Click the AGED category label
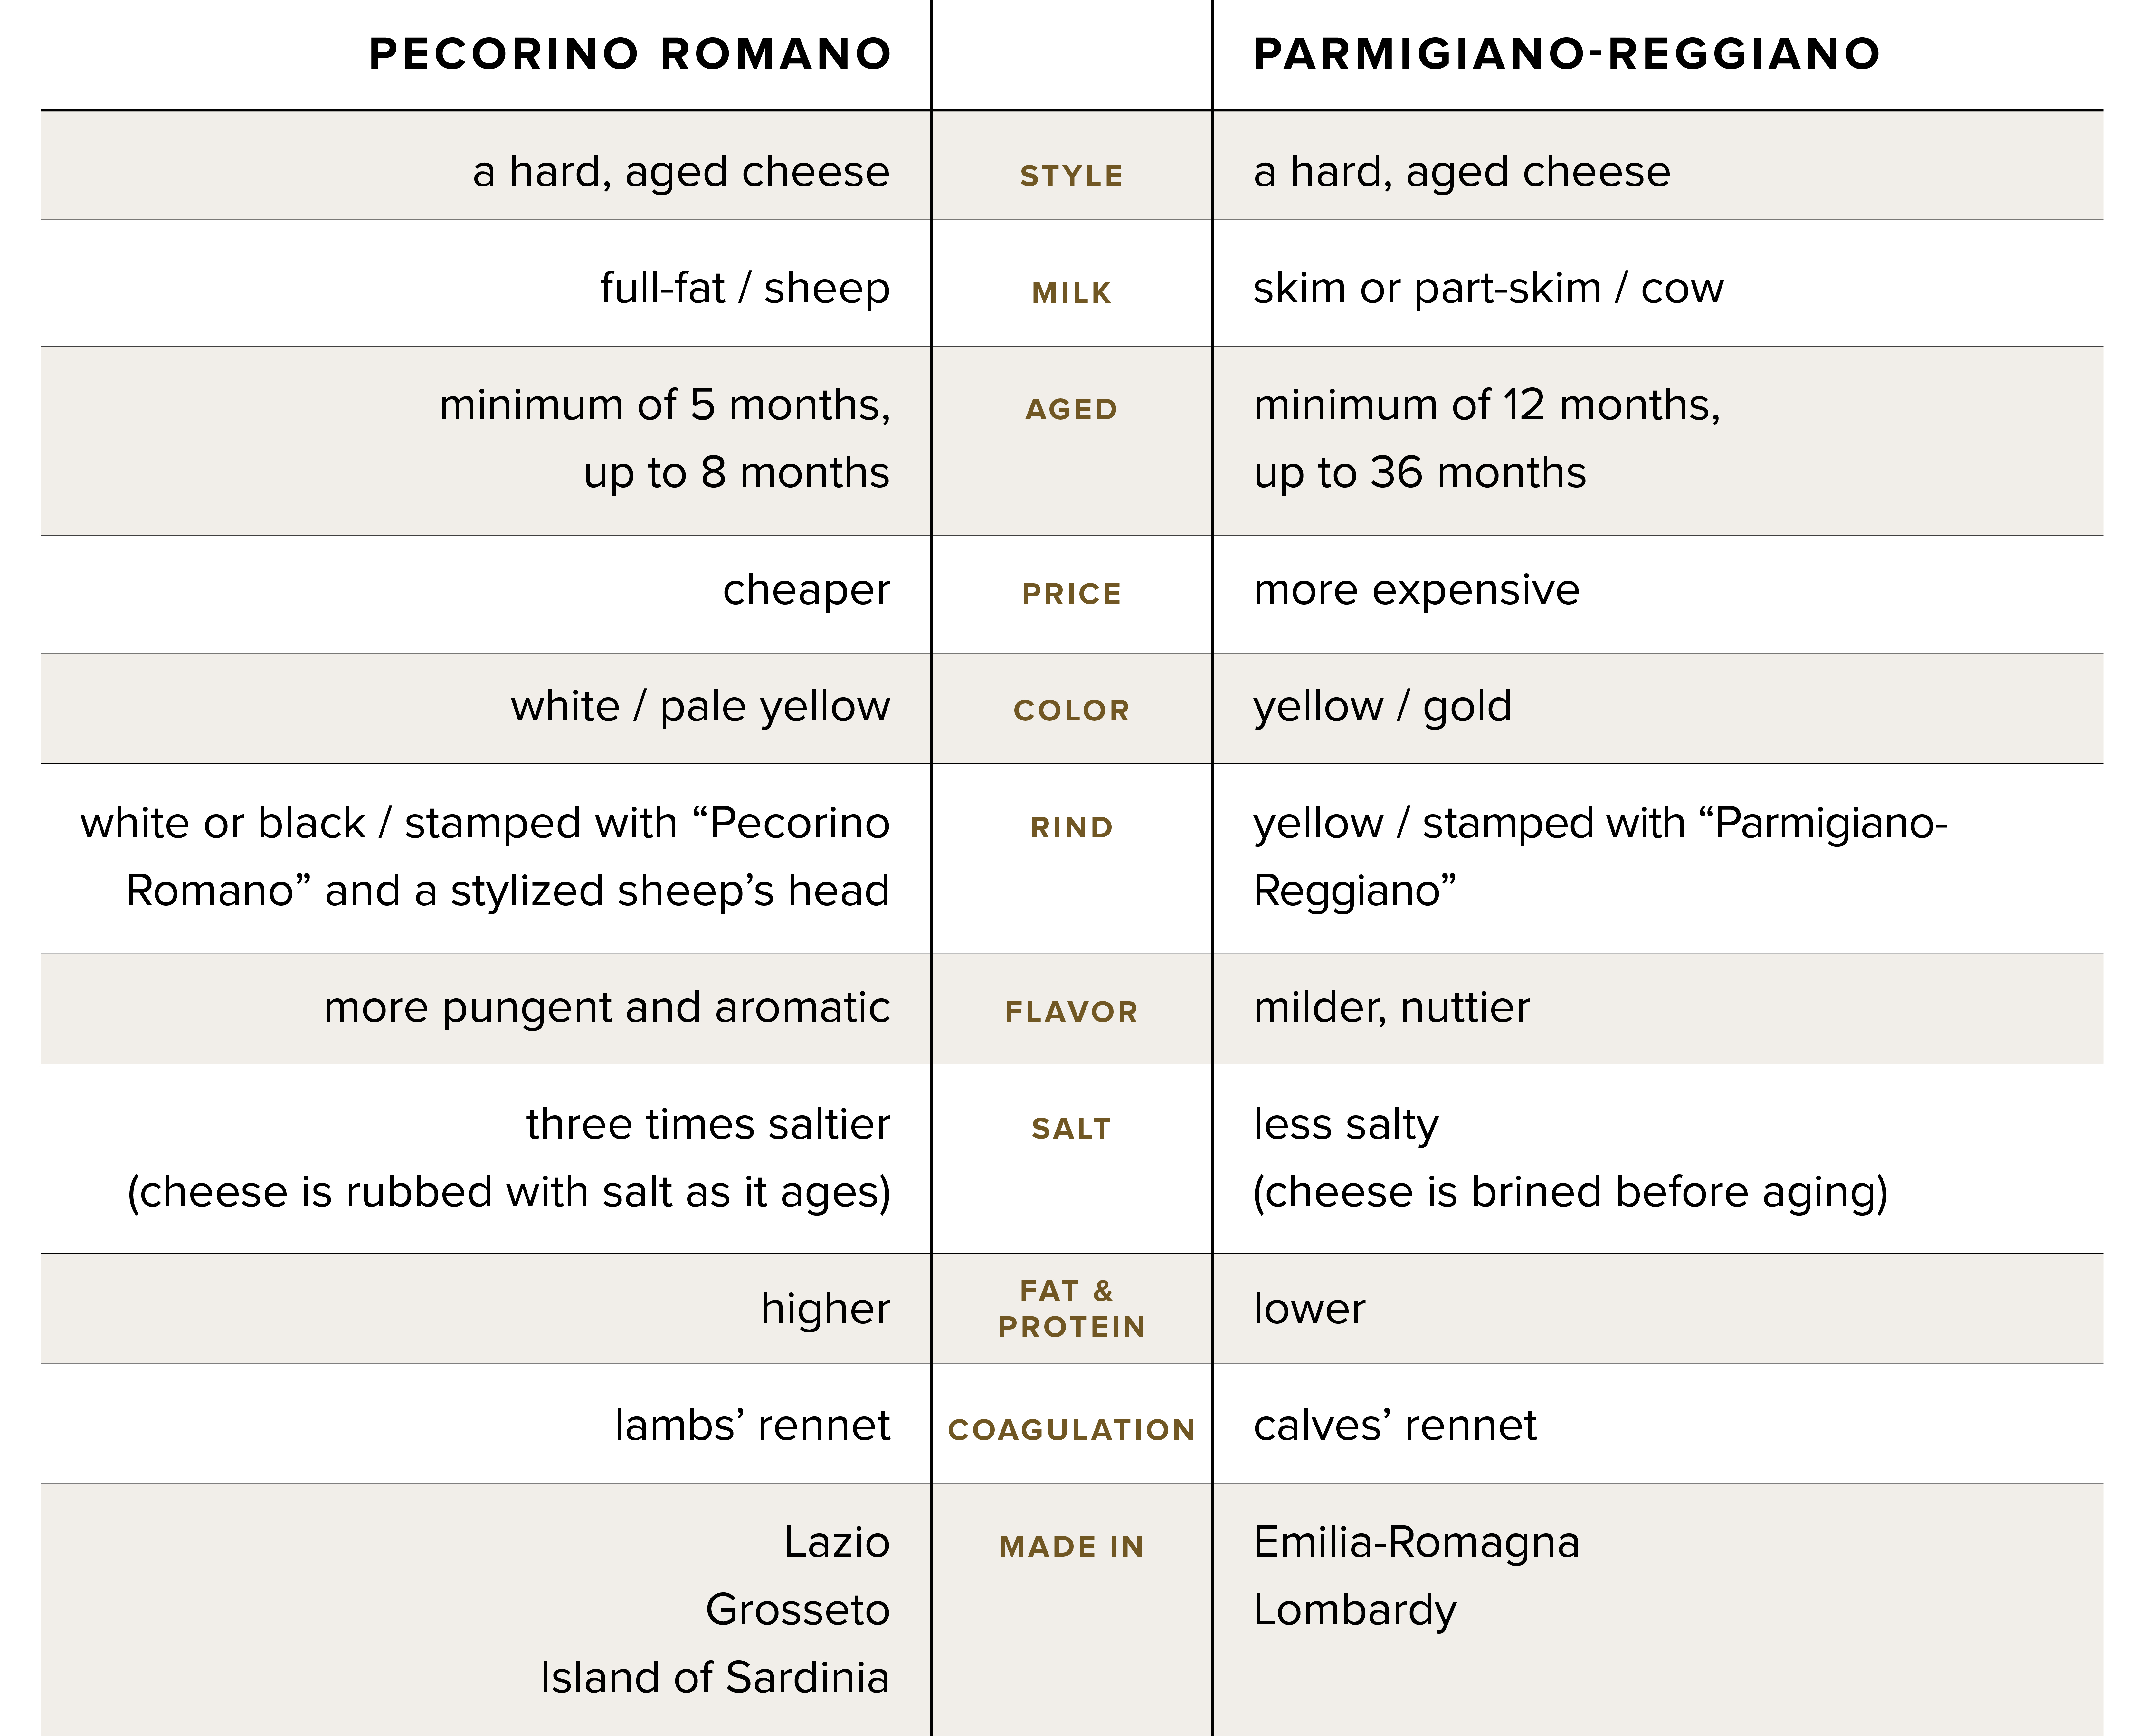2144x1736 pixels. click(x=1071, y=409)
